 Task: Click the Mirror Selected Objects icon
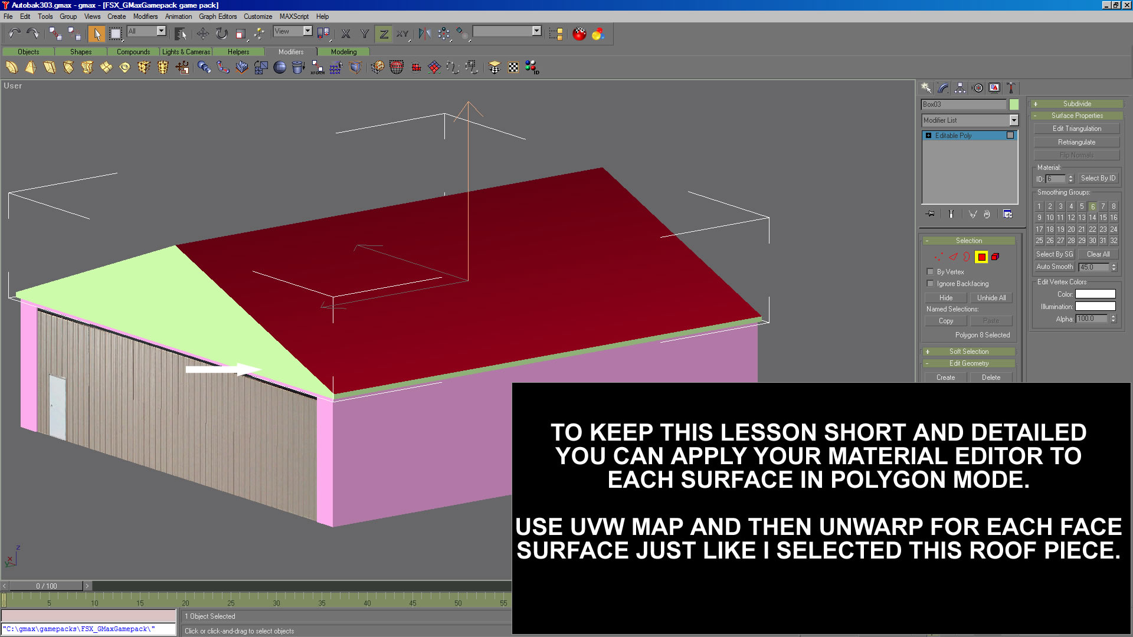pyautogui.click(x=424, y=34)
